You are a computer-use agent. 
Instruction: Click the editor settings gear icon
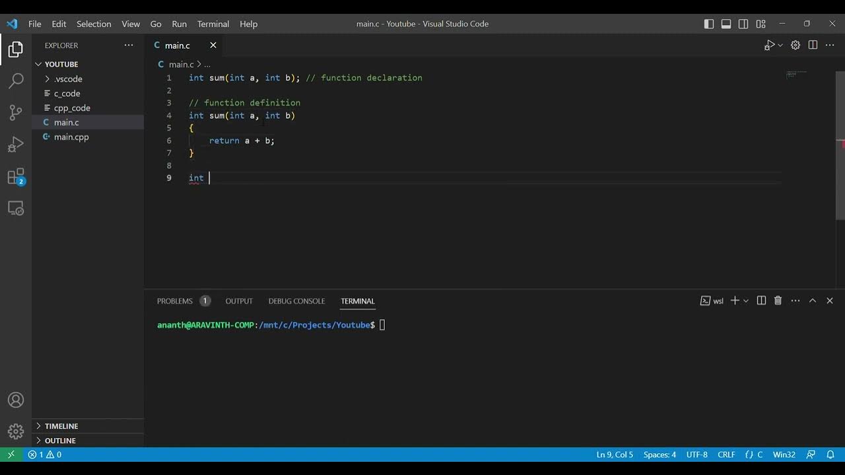point(795,46)
